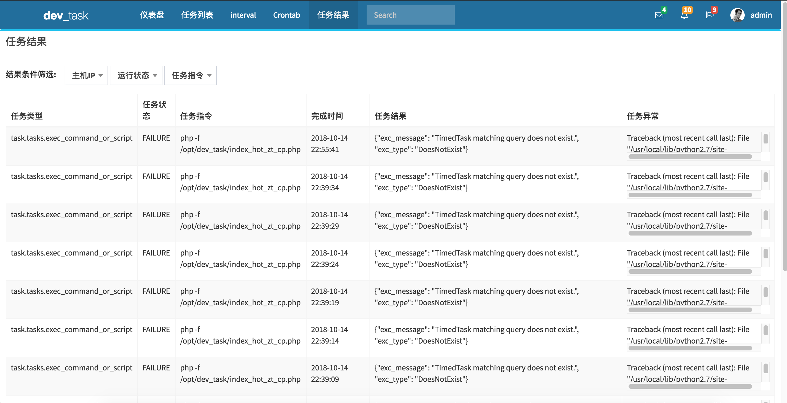The width and height of the screenshot is (787, 403).
Task: Open the bell alerts icon
Action: [684, 15]
